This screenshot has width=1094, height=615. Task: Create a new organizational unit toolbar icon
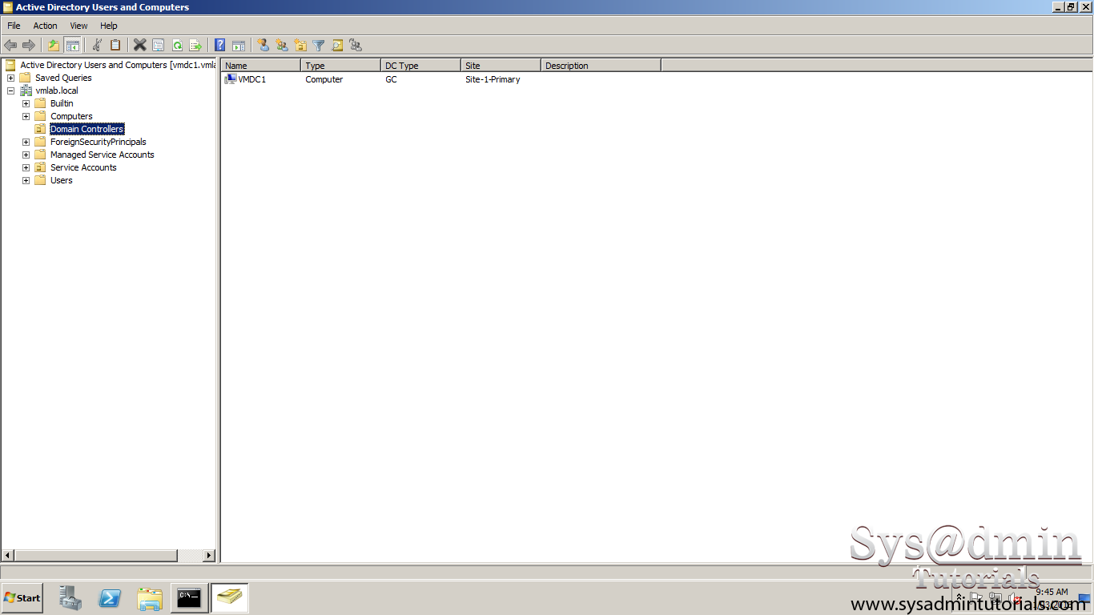[x=300, y=46]
